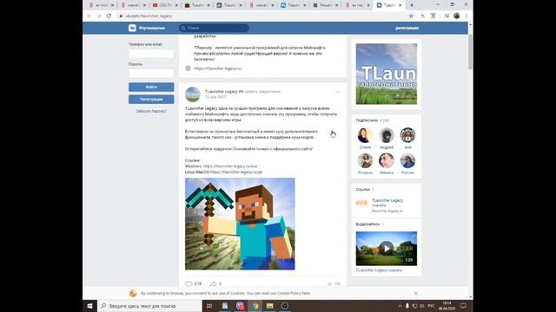Switch to the active TLauncher VK tab
This screenshot has height=312, width=556.
coord(389,5)
